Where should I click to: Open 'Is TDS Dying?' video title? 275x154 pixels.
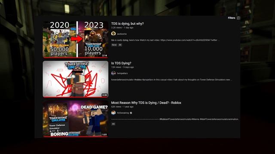[121, 63]
